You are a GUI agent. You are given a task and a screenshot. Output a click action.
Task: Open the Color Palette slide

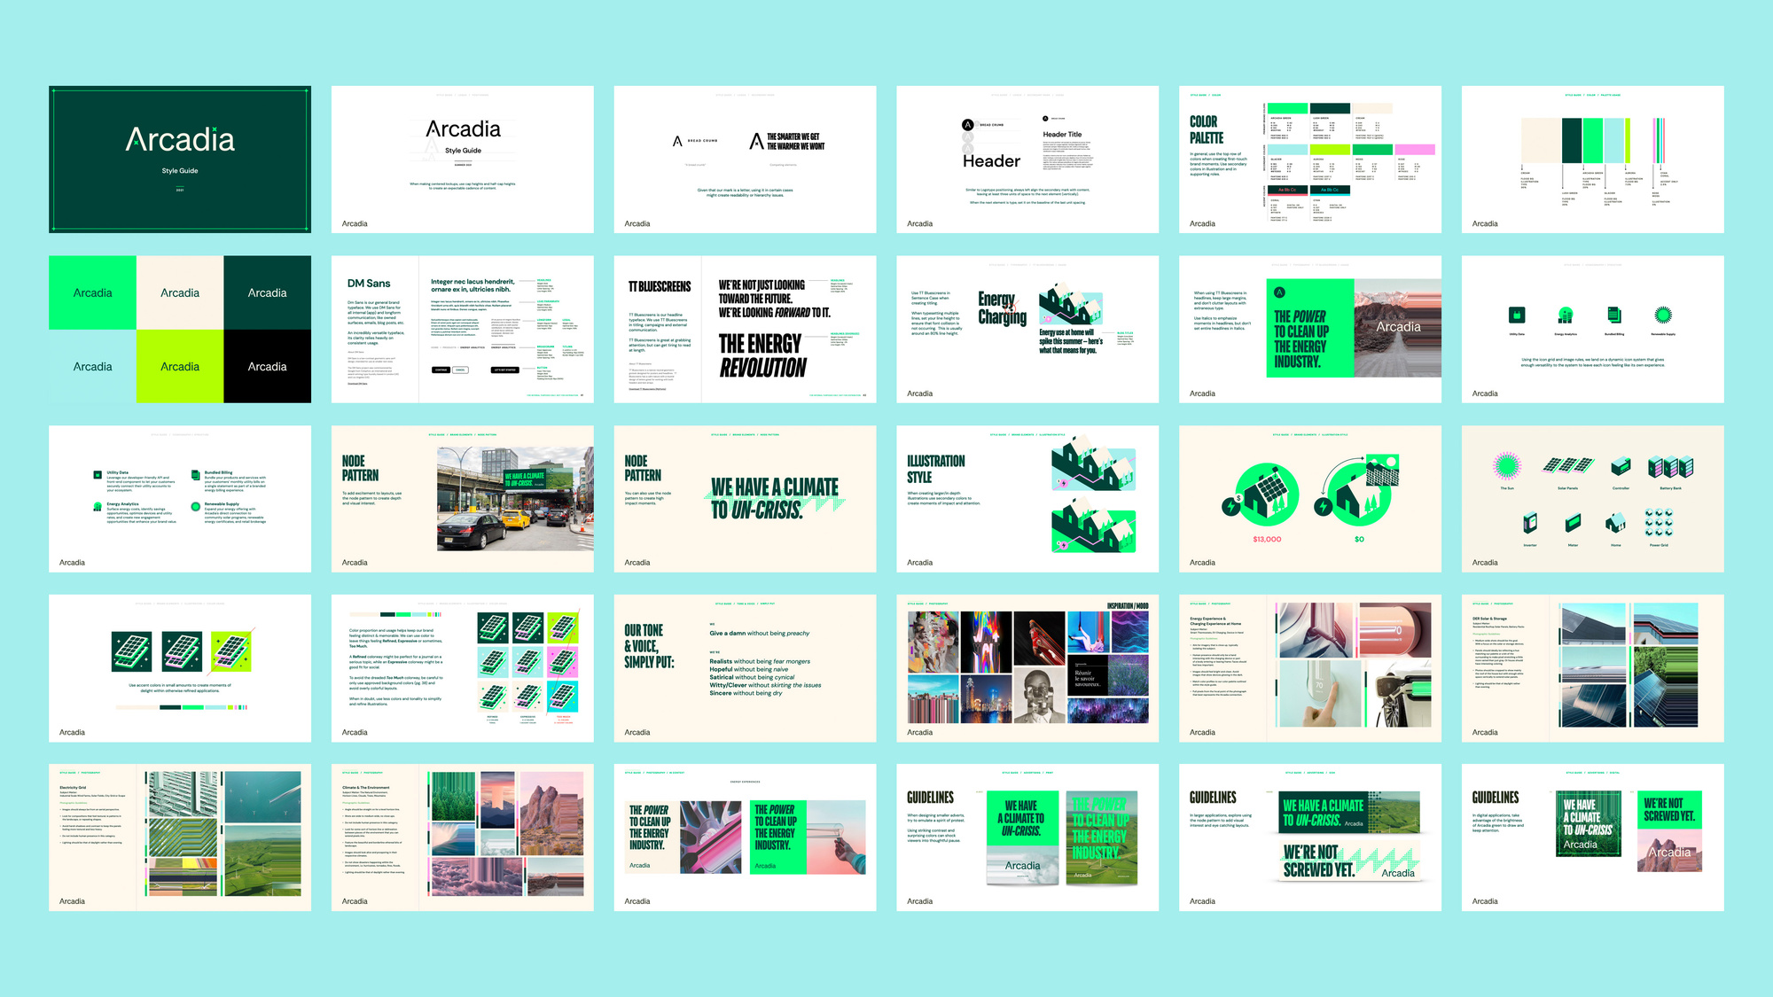(x=1309, y=160)
